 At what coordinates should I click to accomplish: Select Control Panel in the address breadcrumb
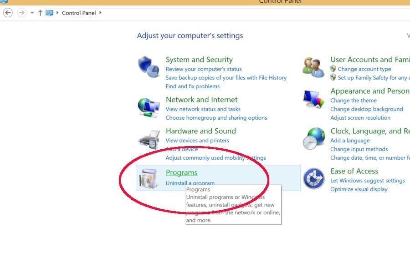pos(79,13)
